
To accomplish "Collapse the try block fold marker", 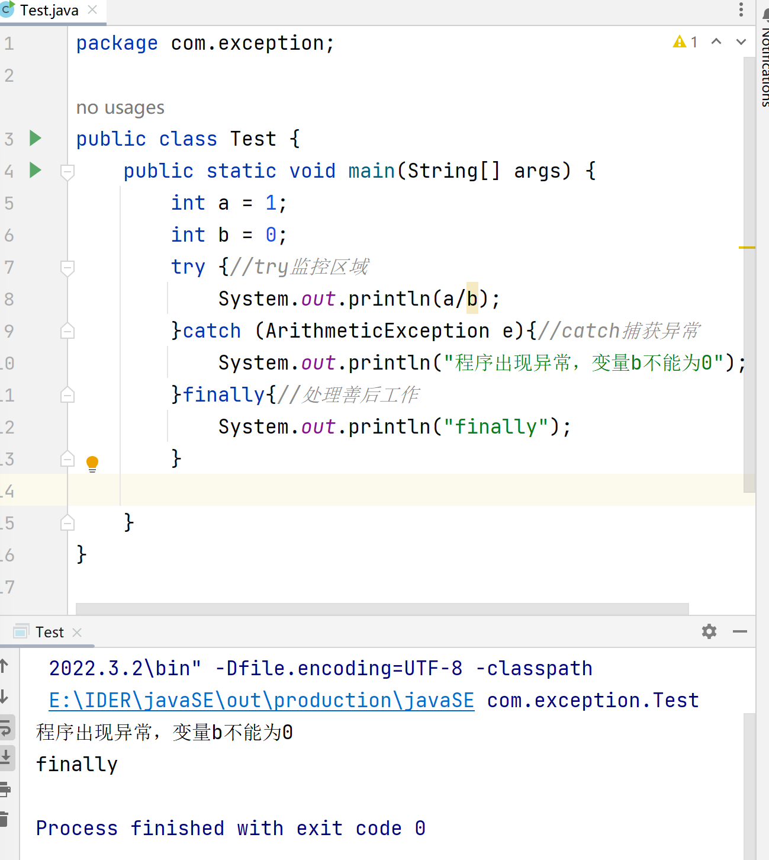I will [x=67, y=268].
